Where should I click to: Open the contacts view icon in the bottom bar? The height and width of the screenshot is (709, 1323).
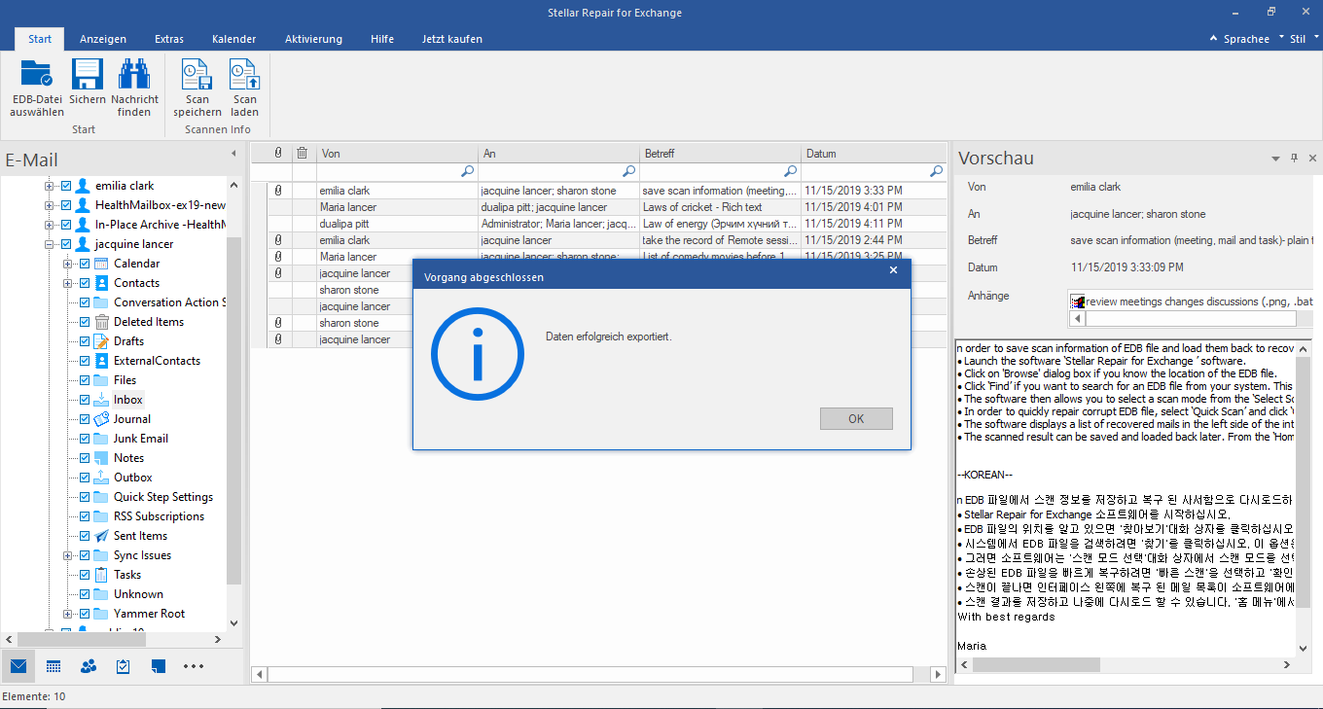point(89,666)
